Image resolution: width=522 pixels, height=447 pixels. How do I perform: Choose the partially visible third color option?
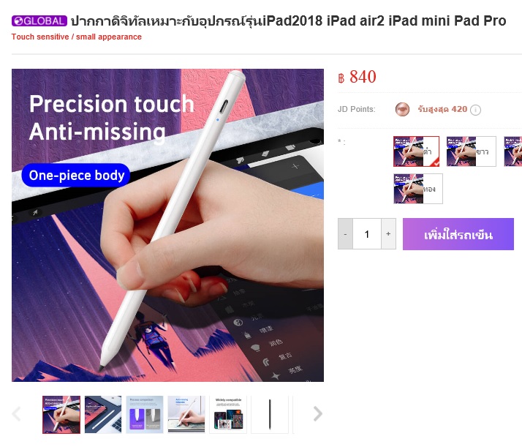pyautogui.click(x=512, y=151)
